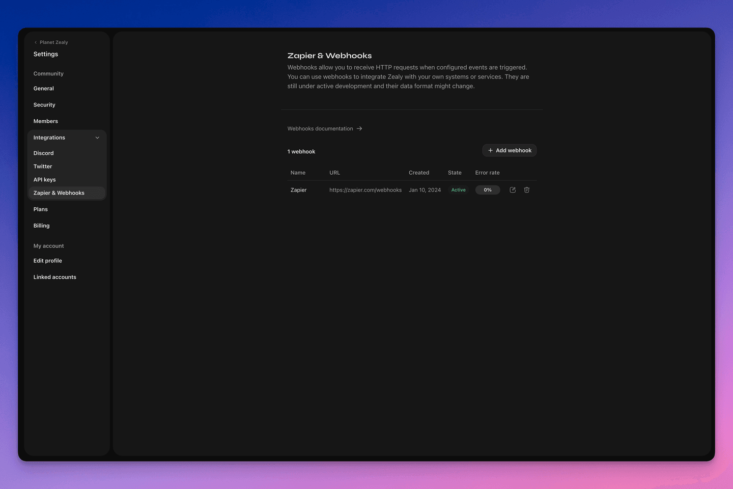The image size is (733, 489).
Task: Click the Jan 10, 2024 created date
Action: coord(425,190)
